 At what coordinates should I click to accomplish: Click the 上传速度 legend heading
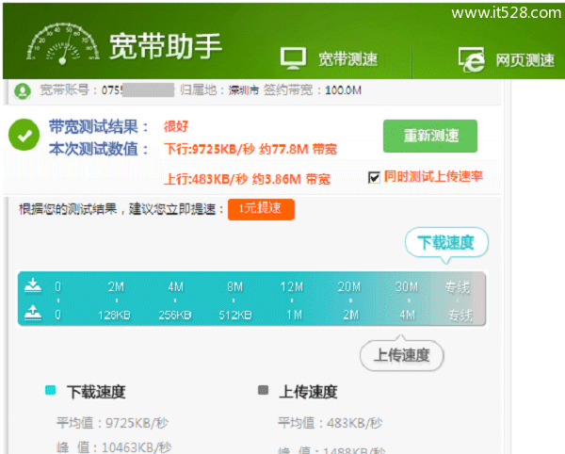pyautogui.click(x=308, y=392)
